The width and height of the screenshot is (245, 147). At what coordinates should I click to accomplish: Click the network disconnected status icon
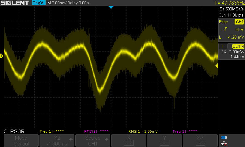tap(224, 144)
